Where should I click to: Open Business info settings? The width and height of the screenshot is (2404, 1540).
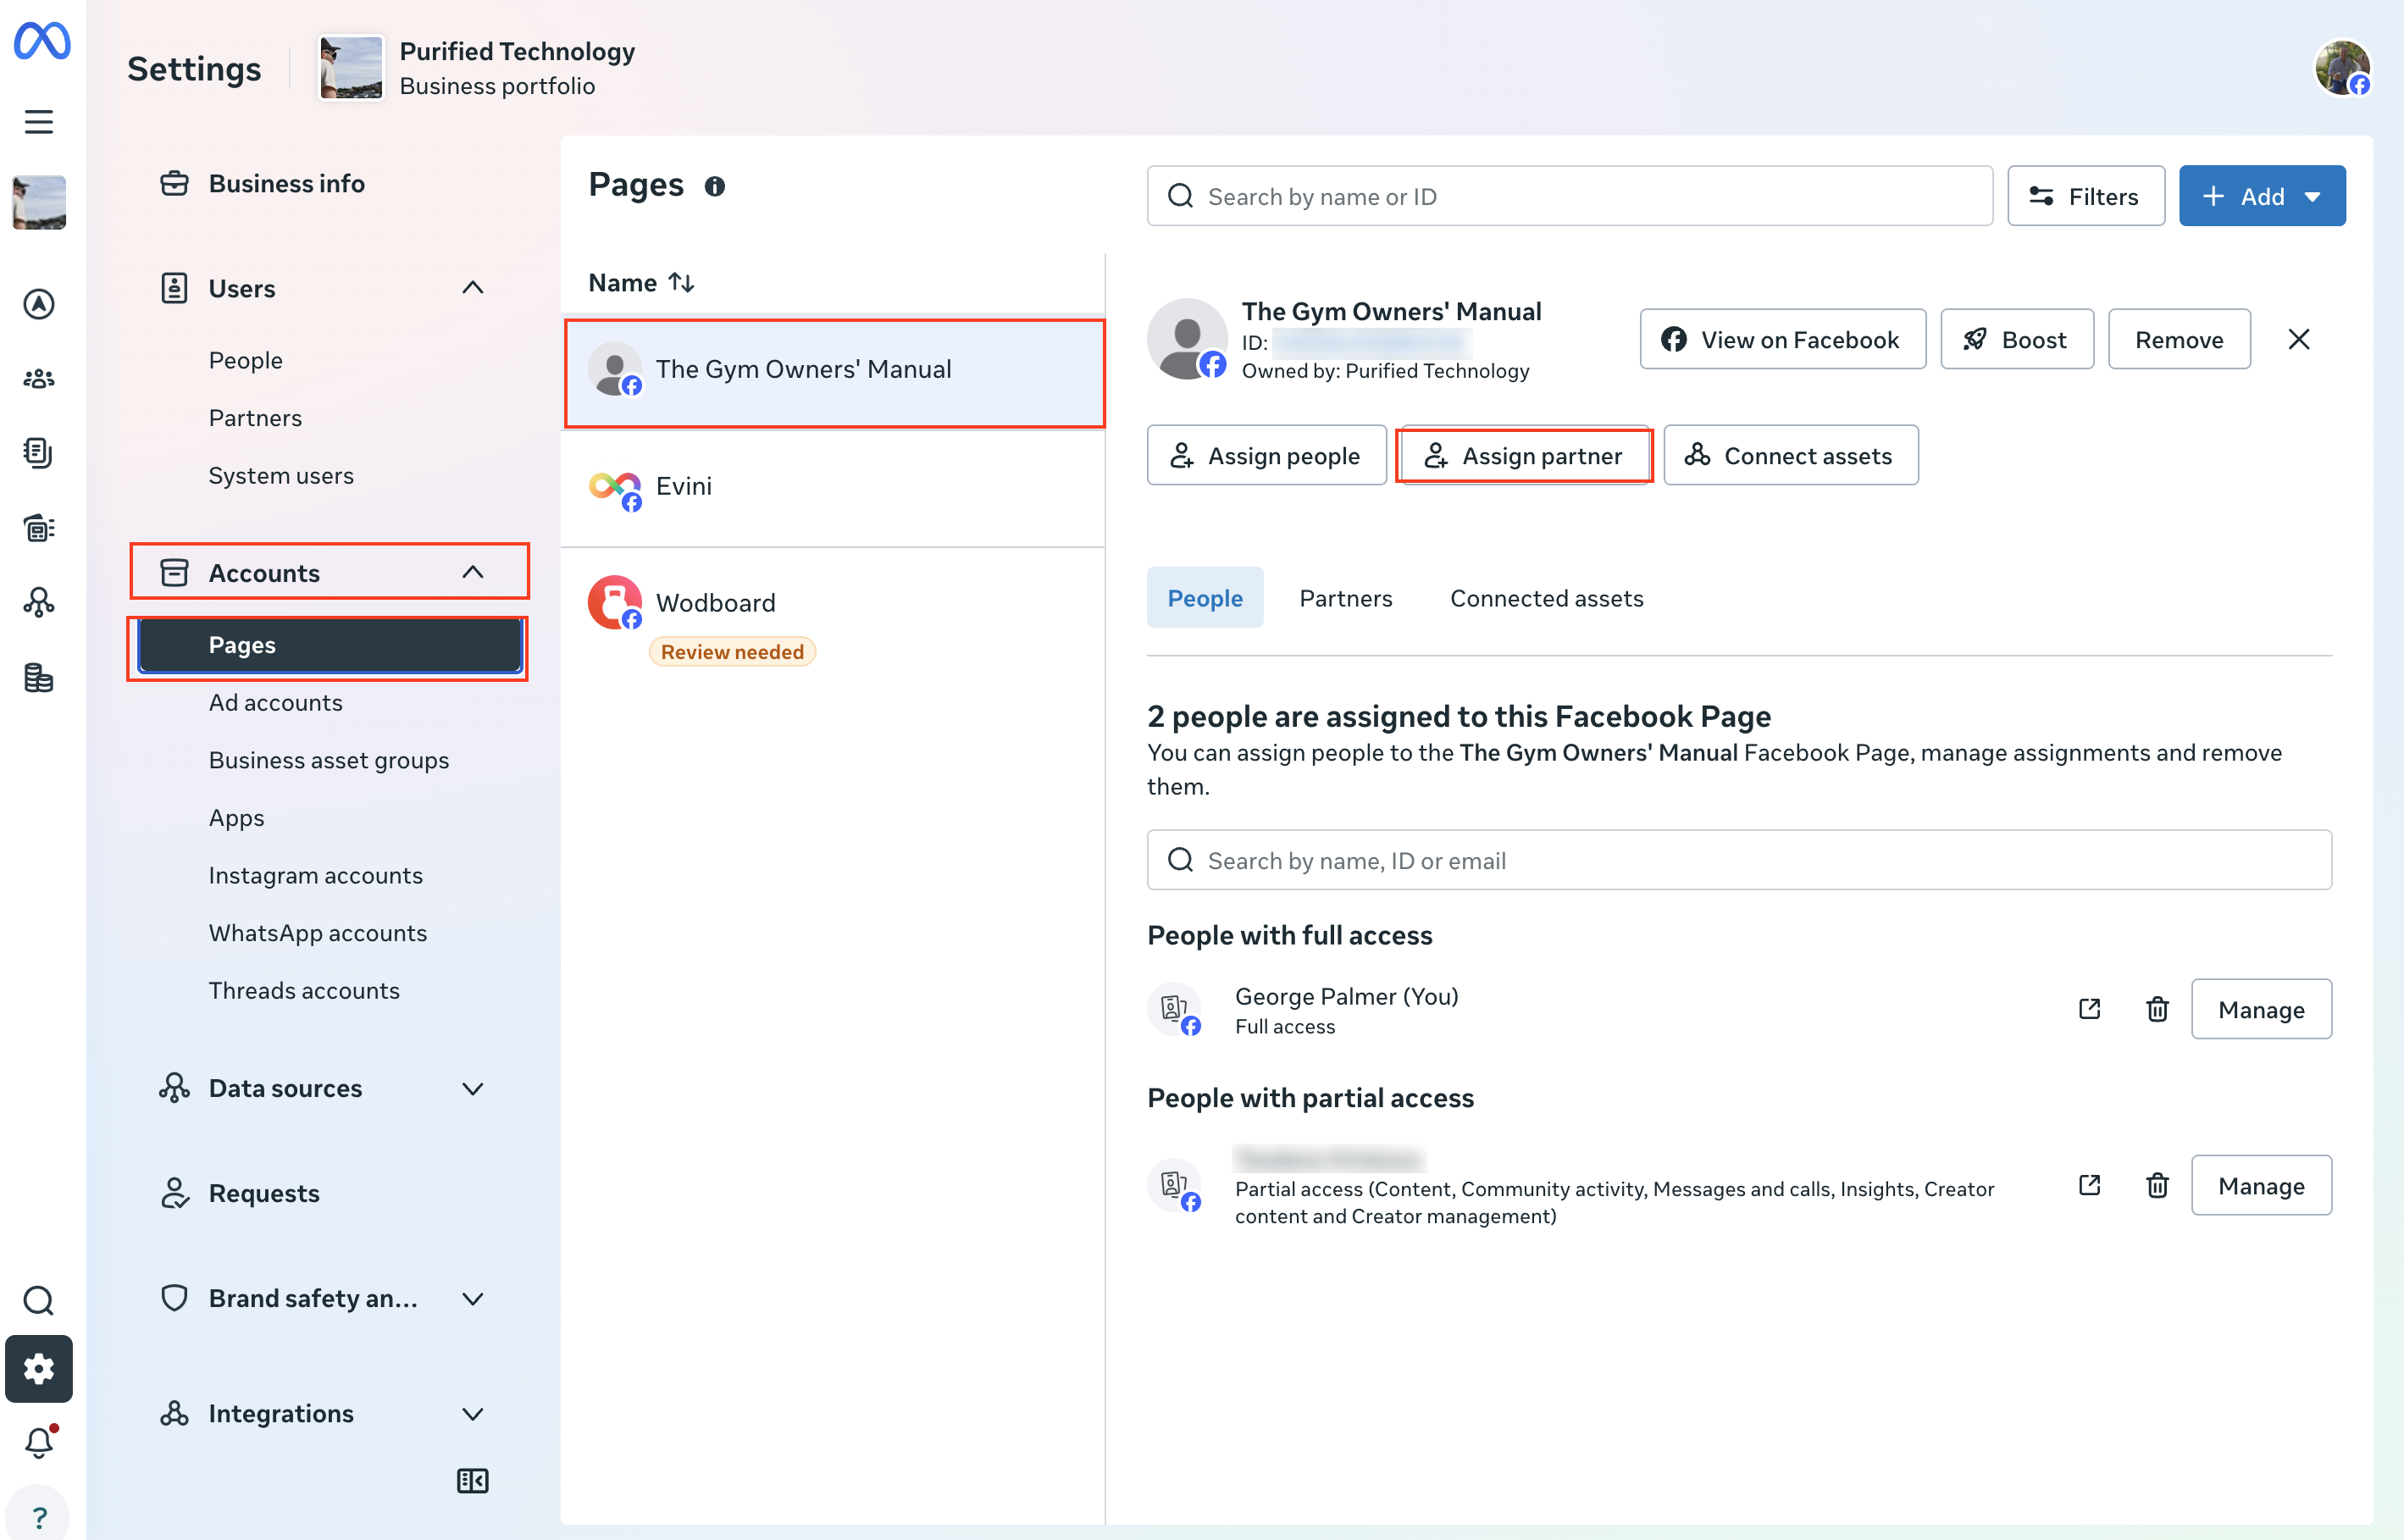[x=286, y=183]
